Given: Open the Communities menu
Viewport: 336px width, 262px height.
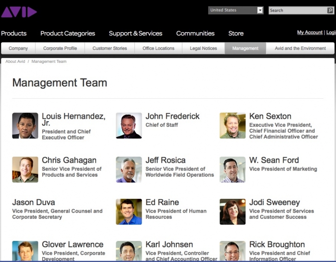Looking at the screenshot, I should (195, 34).
